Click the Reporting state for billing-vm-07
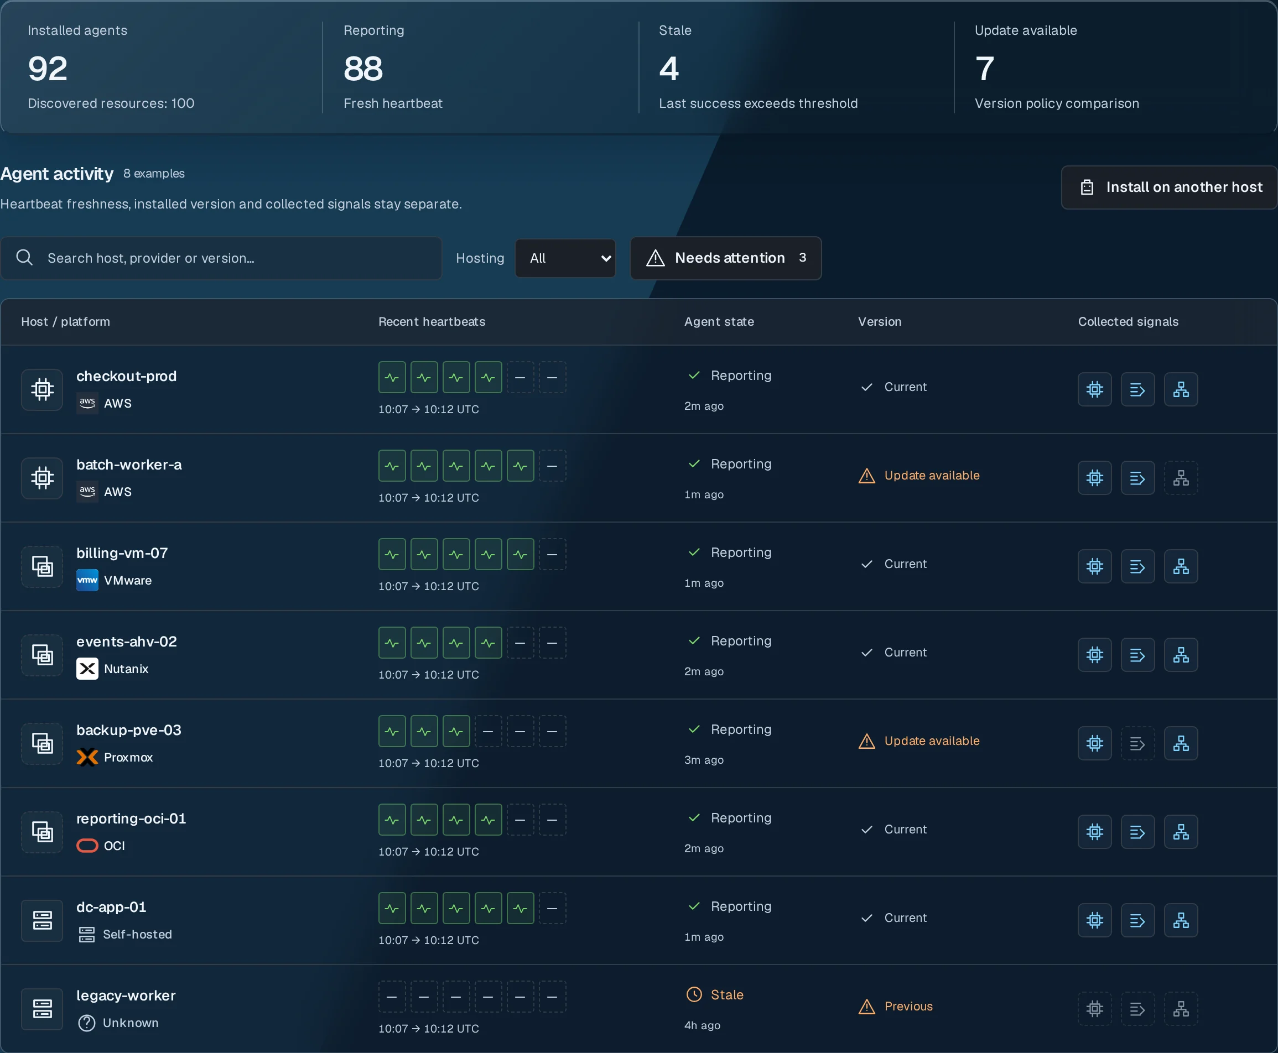Image resolution: width=1278 pixels, height=1053 pixels. [x=741, y=553]
